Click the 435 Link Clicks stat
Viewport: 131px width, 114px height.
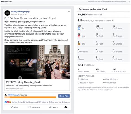tap(101, 70)
